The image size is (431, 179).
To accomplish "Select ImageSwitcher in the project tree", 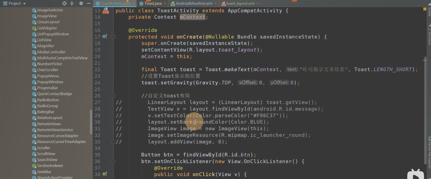I will [50, 10].
